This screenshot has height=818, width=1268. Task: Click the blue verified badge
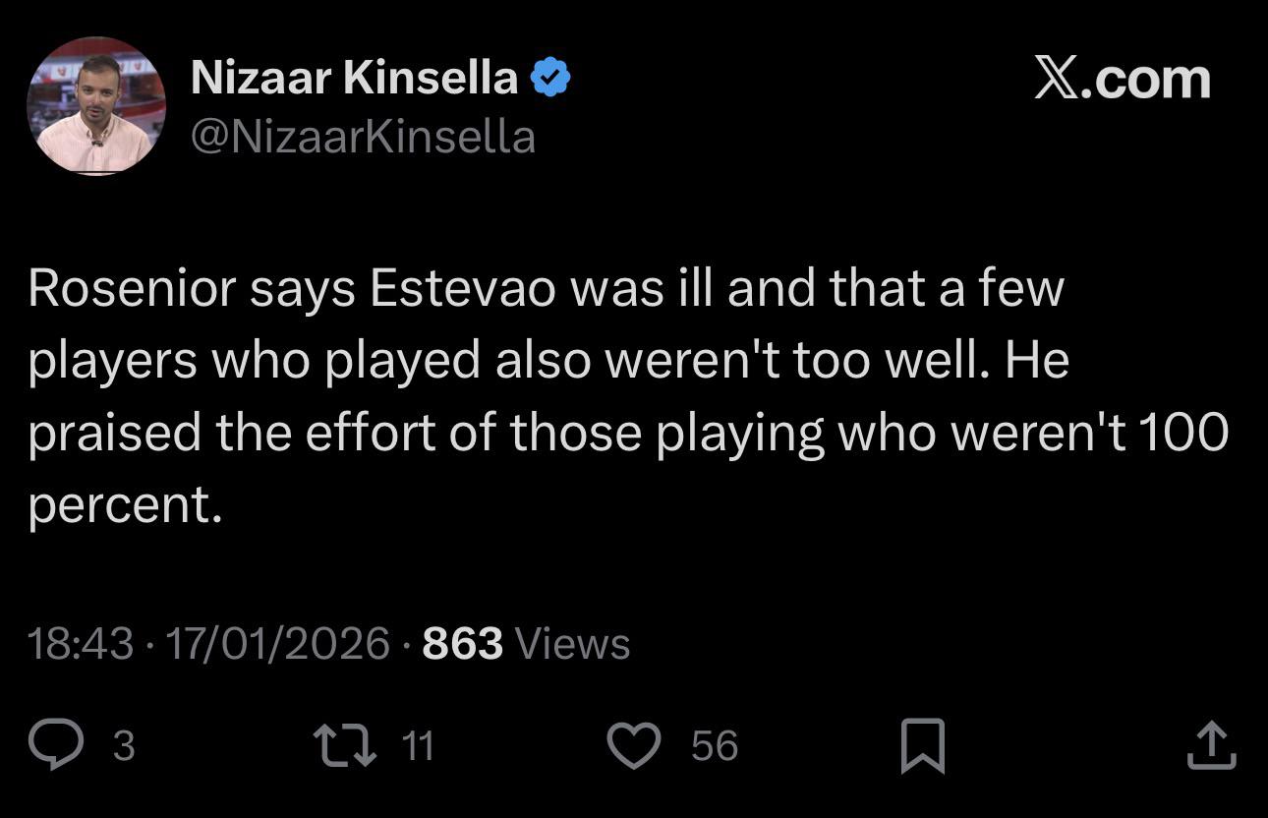pyautogui.click(x=550, y=79)
